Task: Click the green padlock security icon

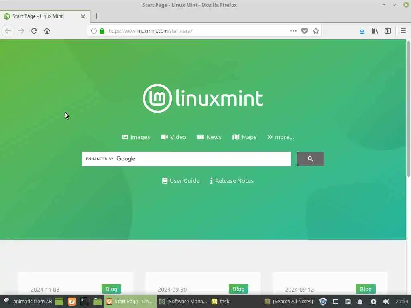Action: pos(102,31)
